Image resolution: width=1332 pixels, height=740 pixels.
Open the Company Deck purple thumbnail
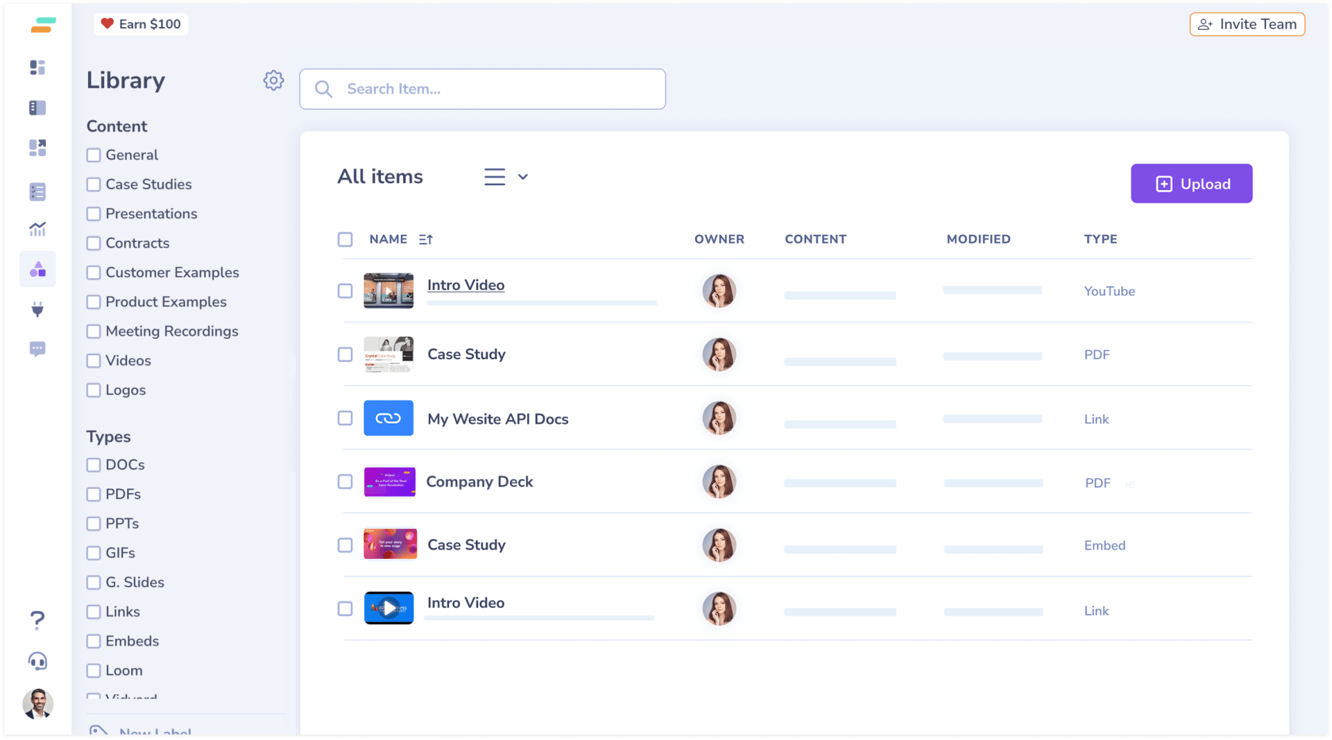click(389, 481)
